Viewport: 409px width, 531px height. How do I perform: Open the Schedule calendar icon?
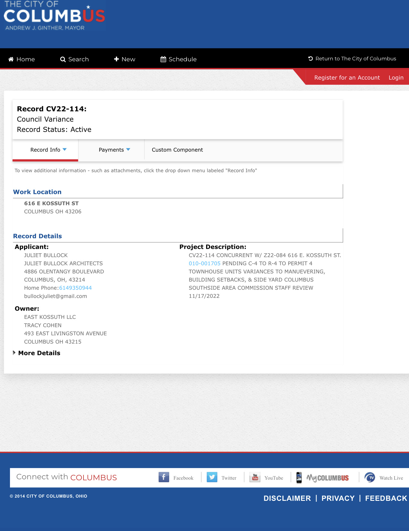point(163,59)
